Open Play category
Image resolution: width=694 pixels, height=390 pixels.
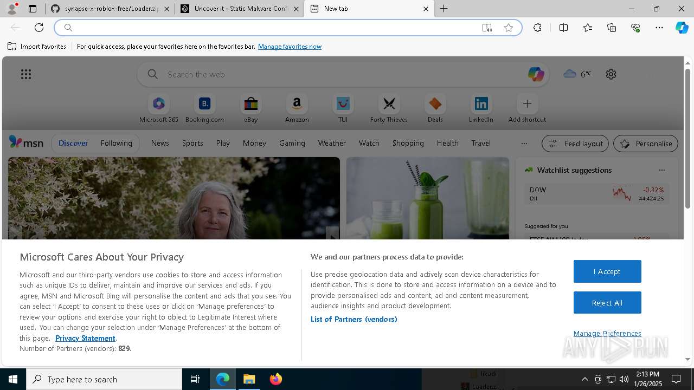pos(223,143)
